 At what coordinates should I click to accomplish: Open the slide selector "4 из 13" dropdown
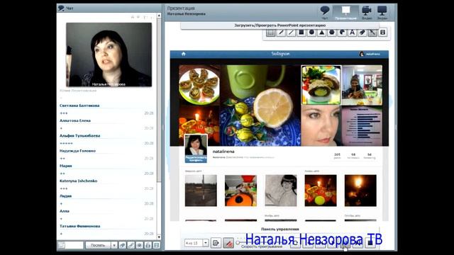point(196,243)
